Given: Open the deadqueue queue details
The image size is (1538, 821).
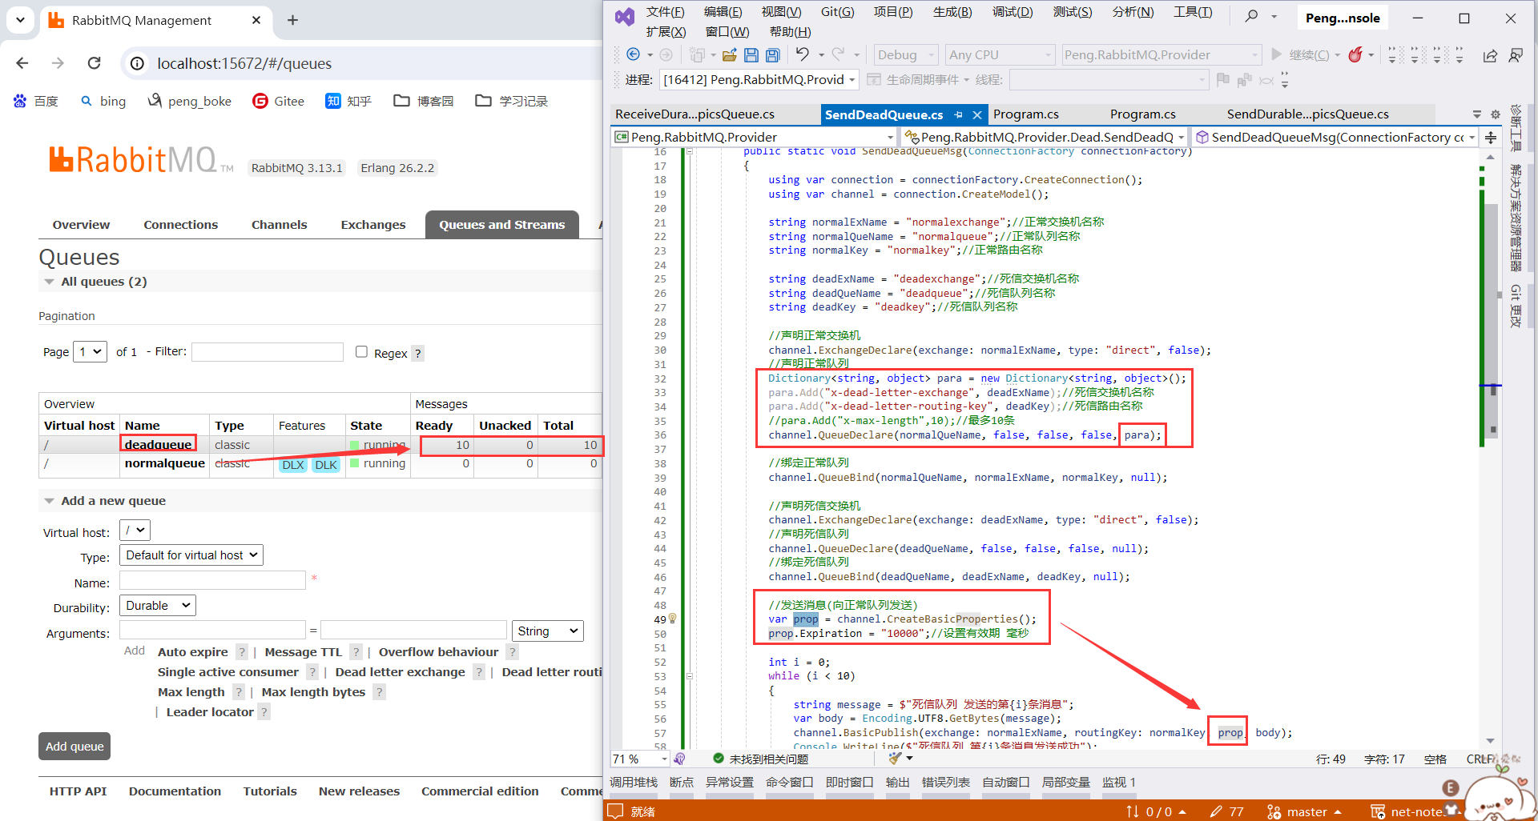Looking at the screenshot, I should click(x=158, y=444).
